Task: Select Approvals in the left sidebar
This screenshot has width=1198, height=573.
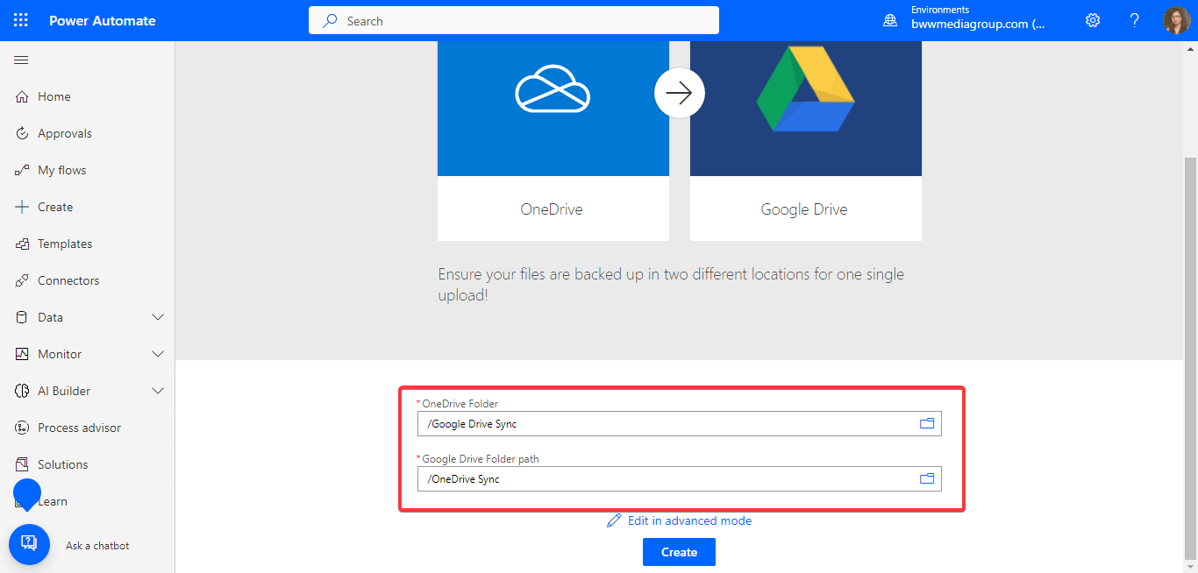Action: pyautogui.click(x=66, y=132)
